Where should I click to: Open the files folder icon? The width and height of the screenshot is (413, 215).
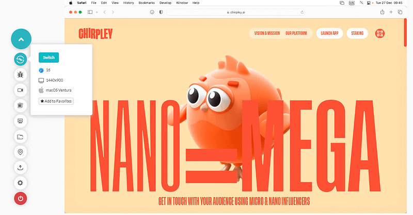pos(20,136)
